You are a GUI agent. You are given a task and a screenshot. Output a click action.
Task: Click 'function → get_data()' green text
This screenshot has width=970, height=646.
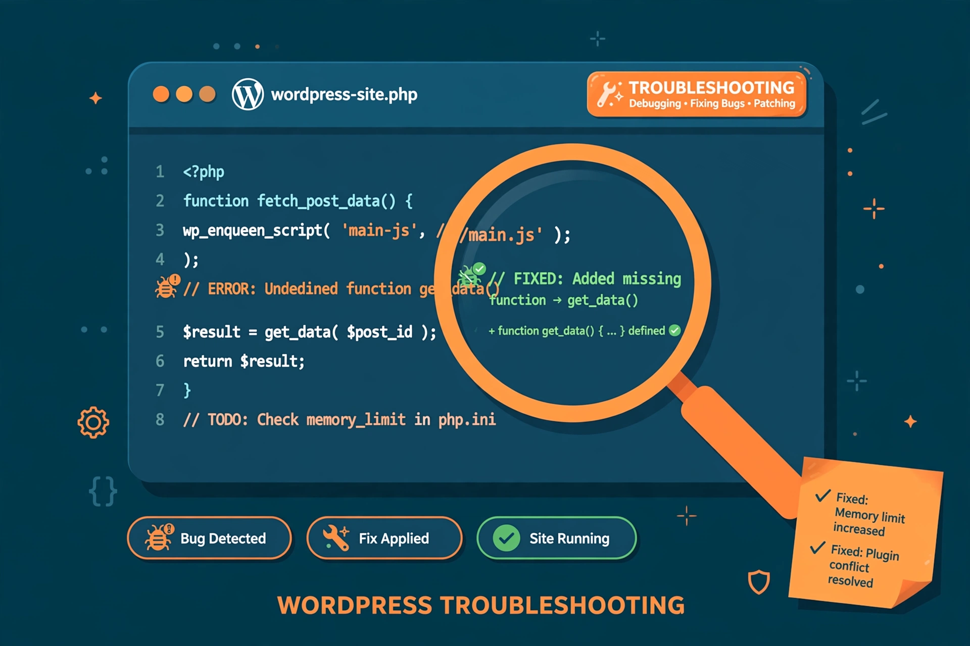tap(563, 300)
